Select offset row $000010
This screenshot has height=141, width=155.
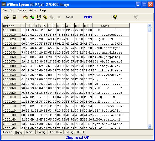[12, 35]
